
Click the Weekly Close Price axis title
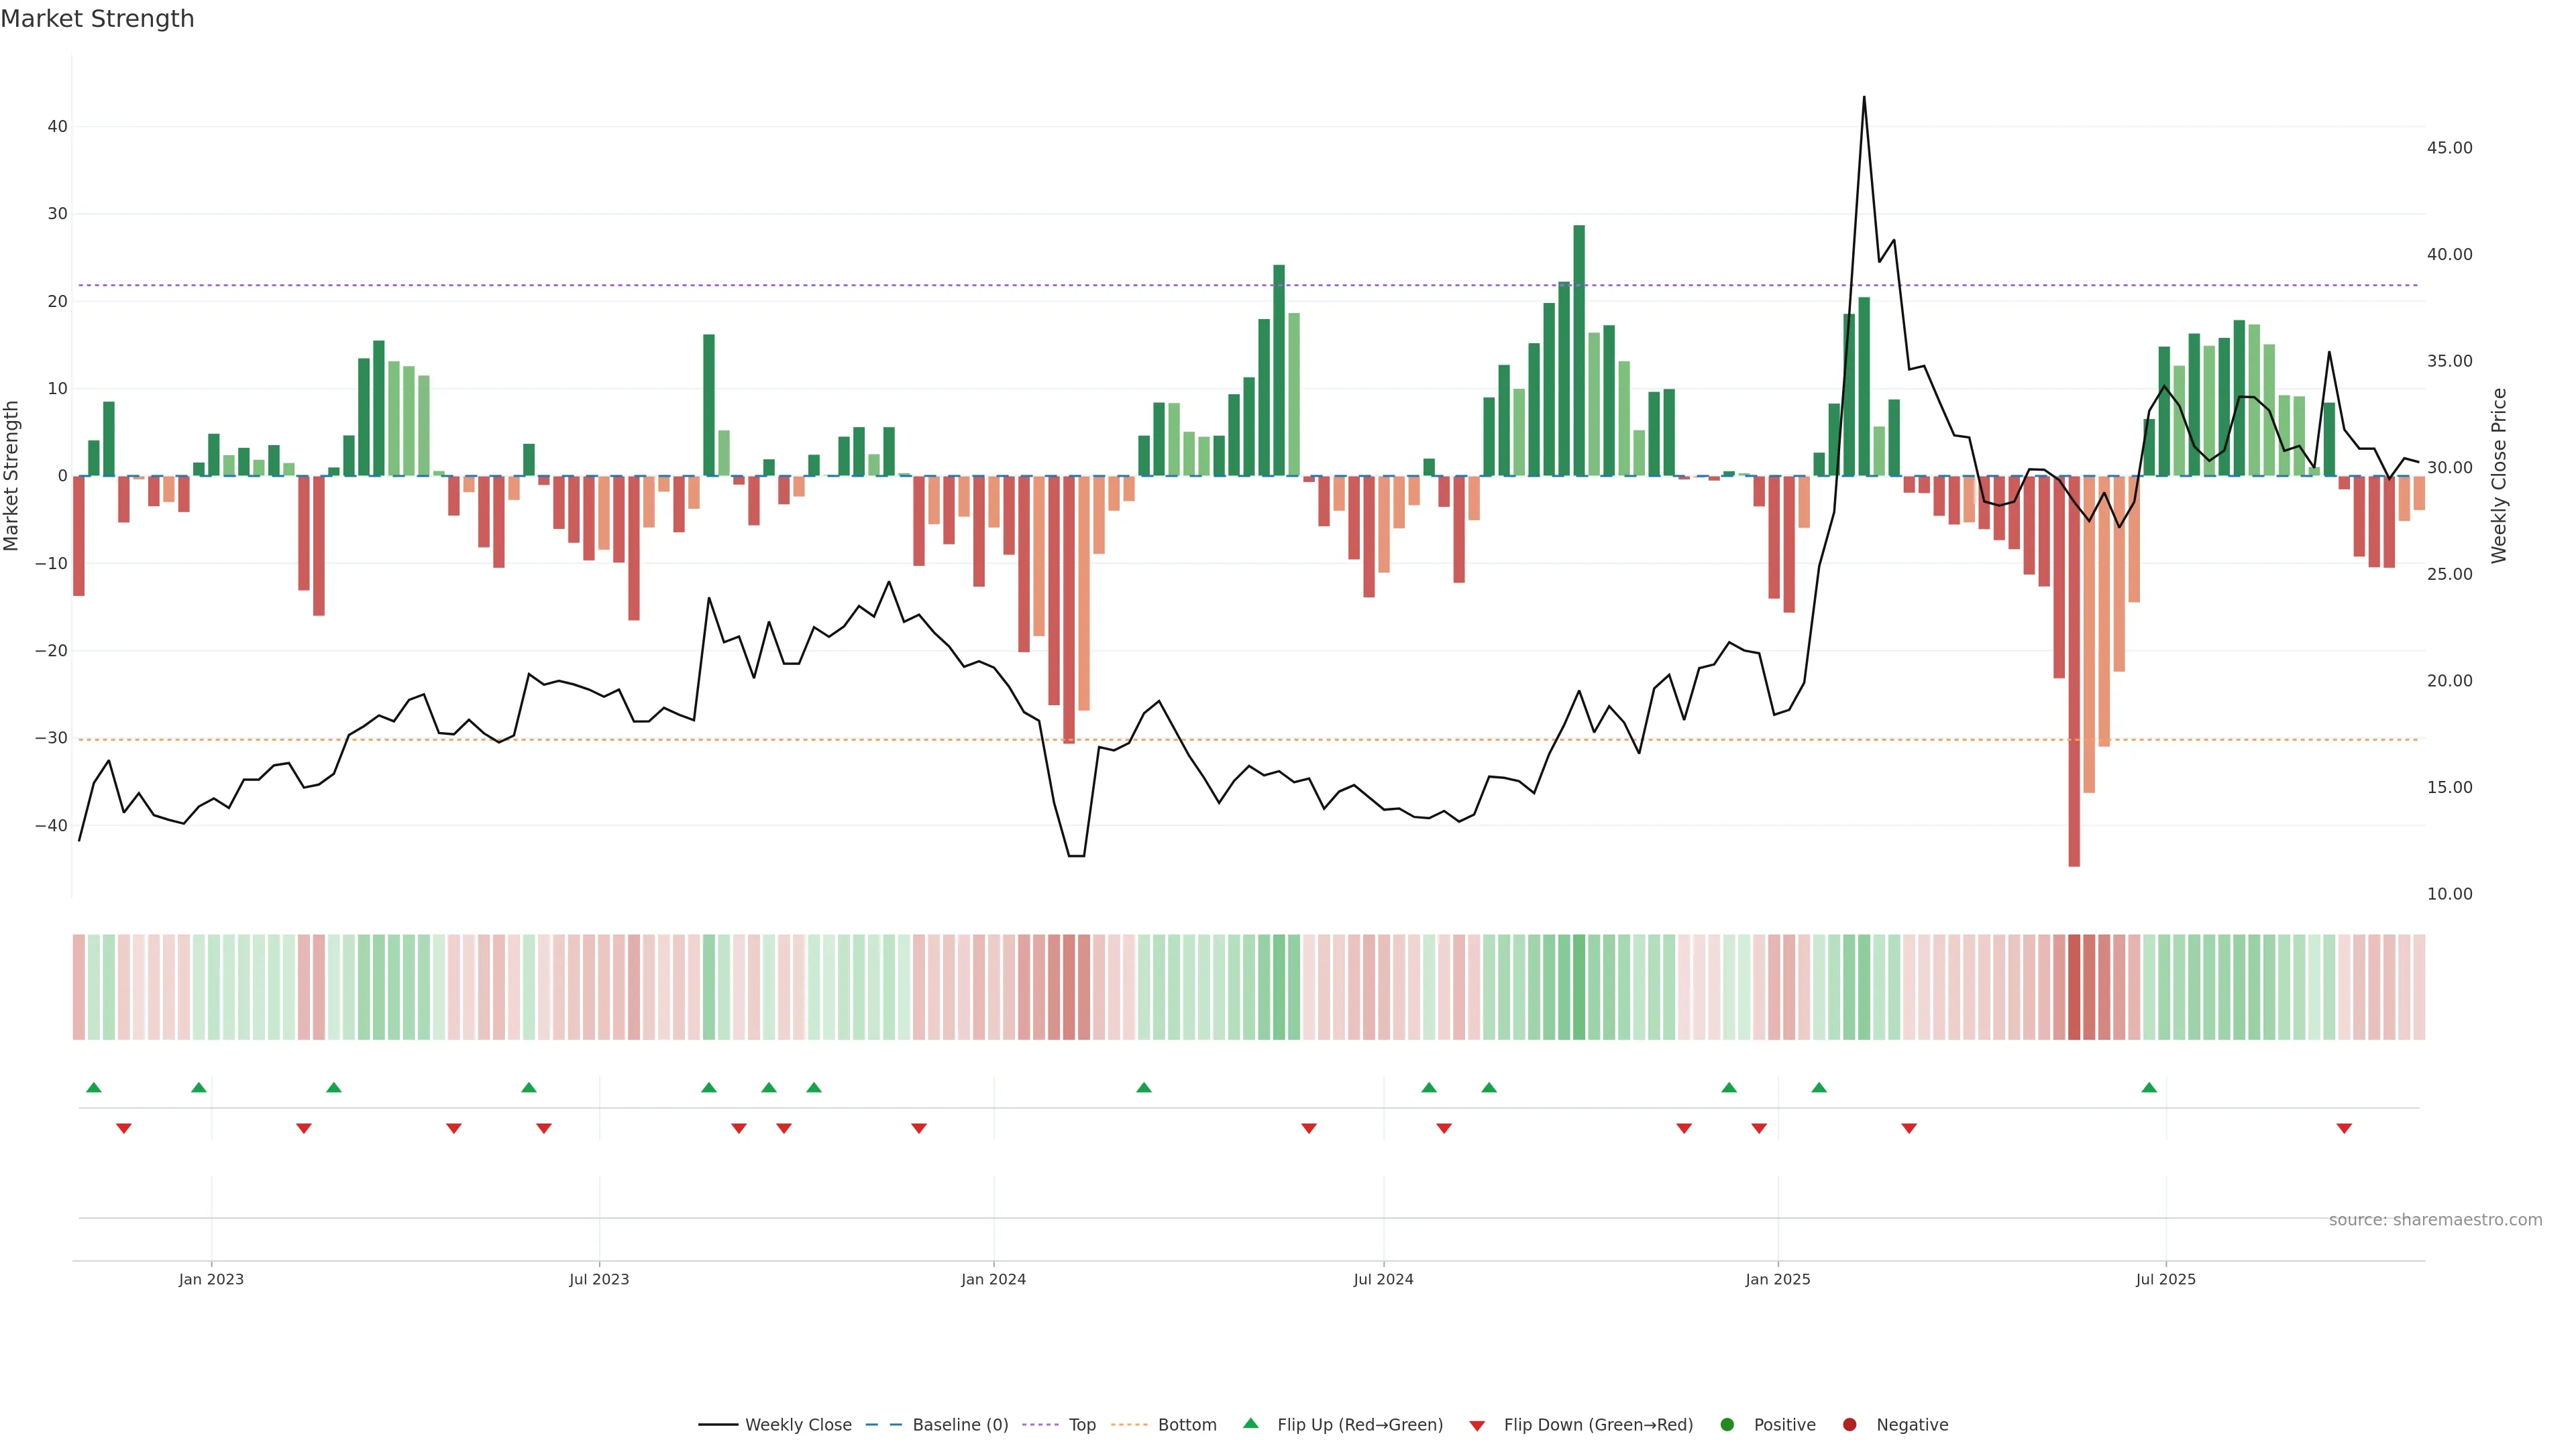[2499, 476]
